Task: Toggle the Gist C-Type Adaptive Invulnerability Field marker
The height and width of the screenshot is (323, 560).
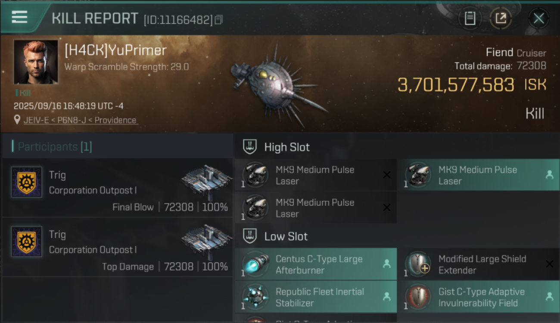Action: pos(549,297)
